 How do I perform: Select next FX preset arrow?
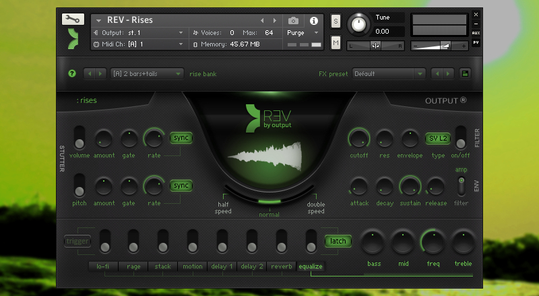coord(448,74)
